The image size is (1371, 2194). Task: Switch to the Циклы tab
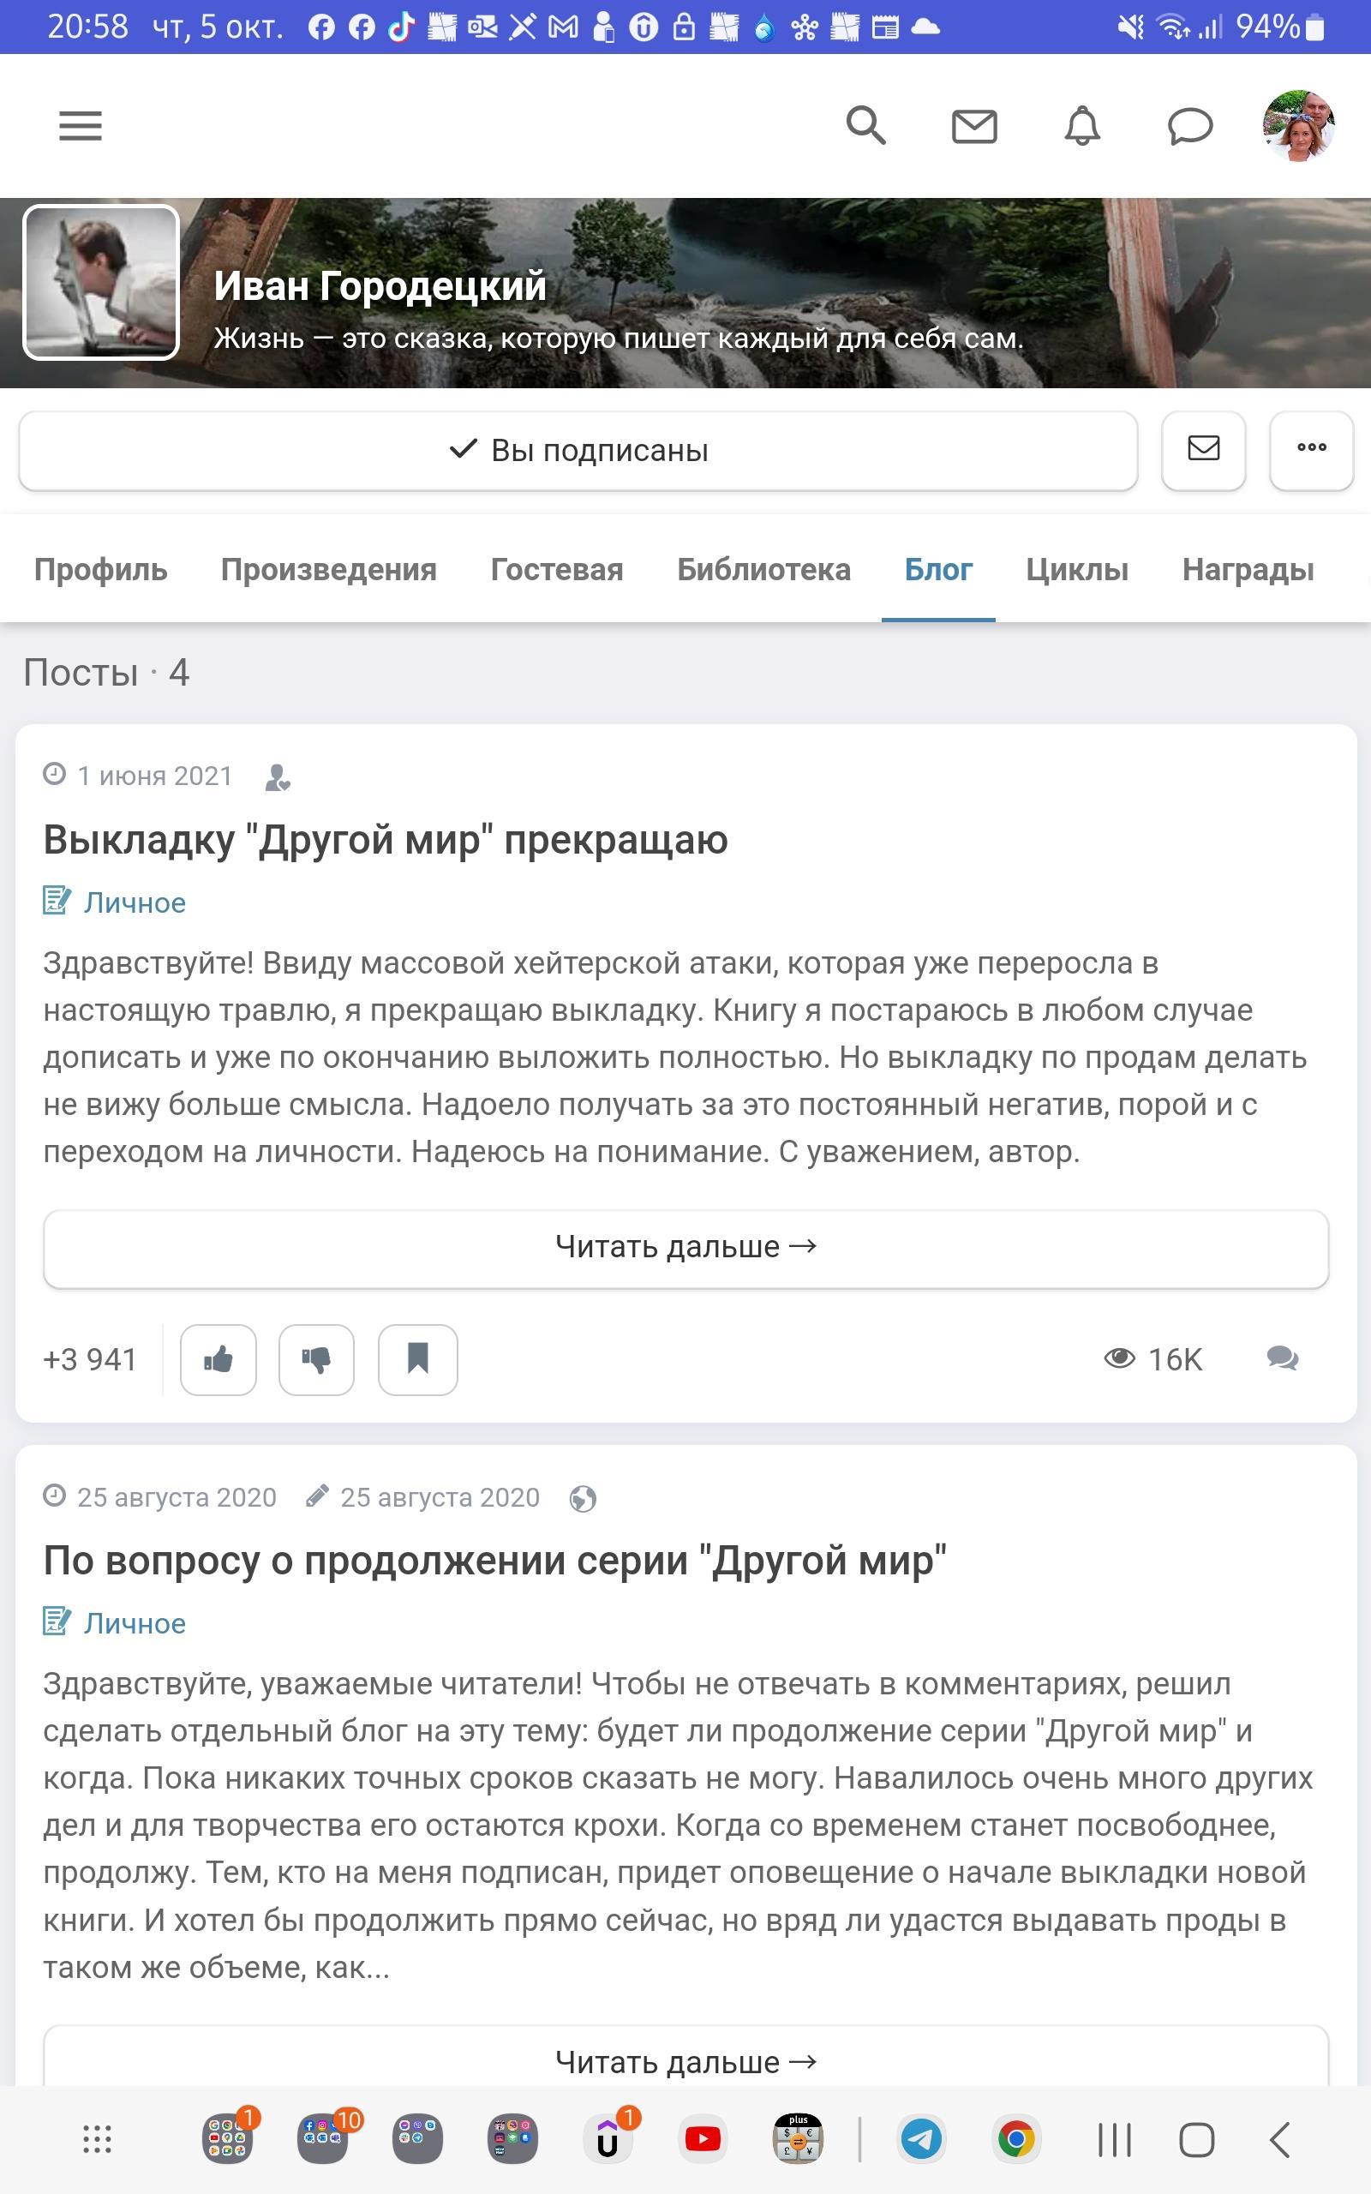[1077, 569]
